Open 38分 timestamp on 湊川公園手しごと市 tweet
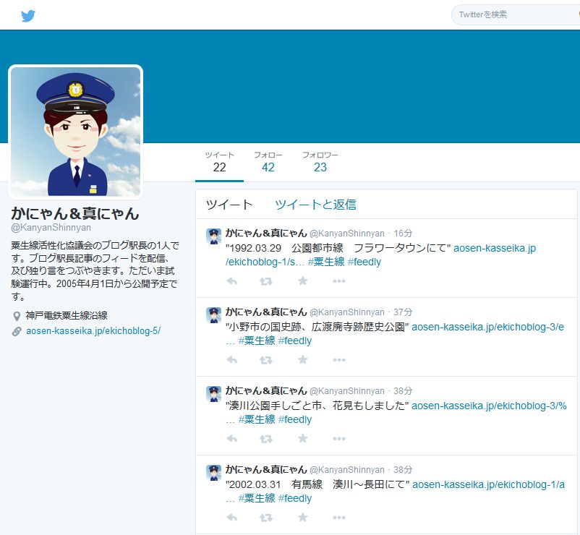Image resolution: width=580 pixels, height=535 pixels. point(403,391)
